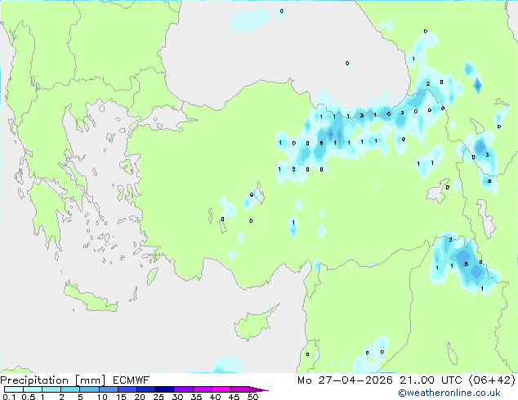The width and height of the screenshot is (518, 400).
Task: Pick the 15–20 mm legend color swatch
Action: coord(127,389)
